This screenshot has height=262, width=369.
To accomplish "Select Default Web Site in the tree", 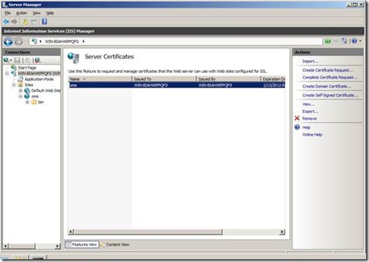I will (x=46, y=90).
